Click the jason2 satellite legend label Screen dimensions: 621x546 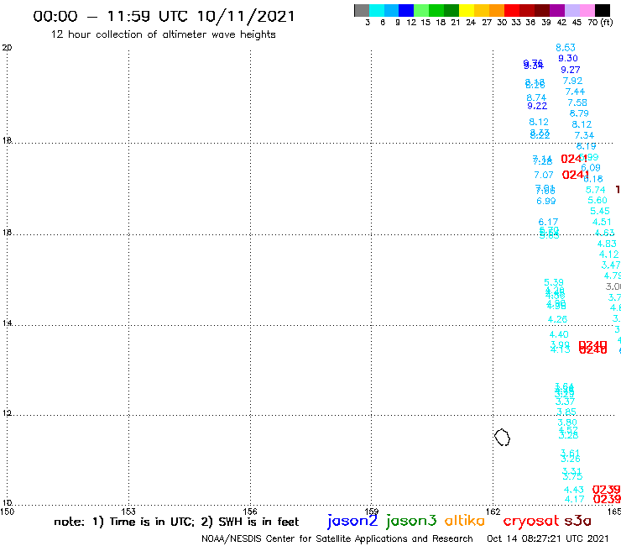click(352, 521)
